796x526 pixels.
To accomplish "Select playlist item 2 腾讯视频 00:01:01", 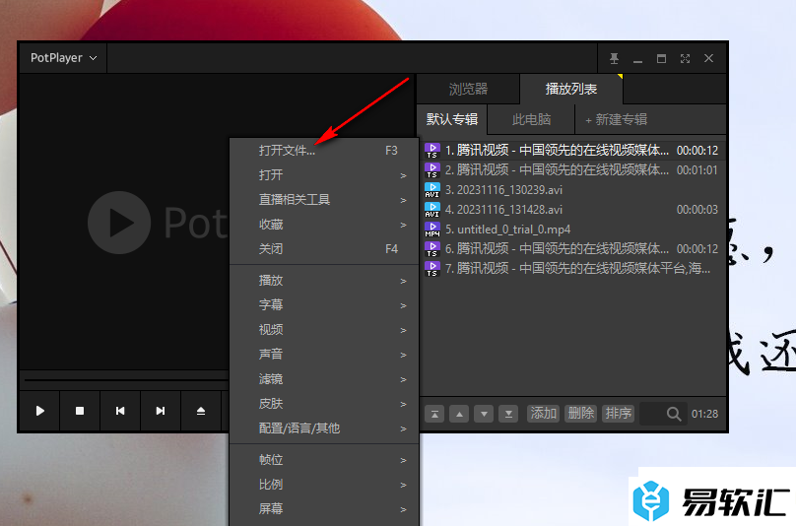I will click(571, 170).
